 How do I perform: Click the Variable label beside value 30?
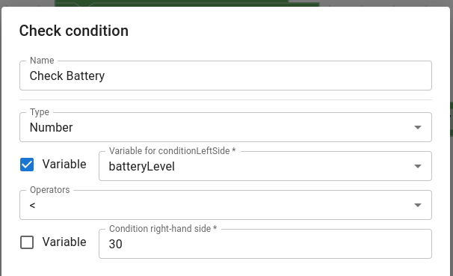(x=64, y=242)
